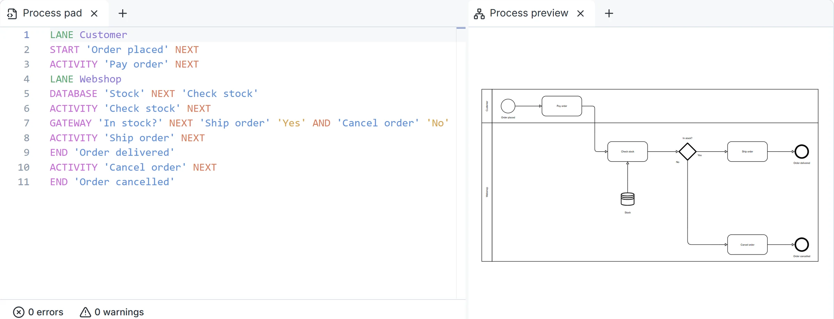This screenshot has width=834, height=319.
Task: Select the 'Pay order' activity box
Action: click(562, 106)
